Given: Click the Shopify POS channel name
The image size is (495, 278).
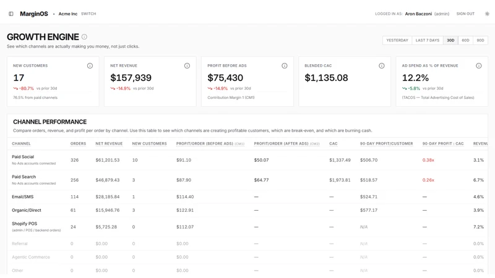Looking at the screenshot, I should (x=24, y=224).
